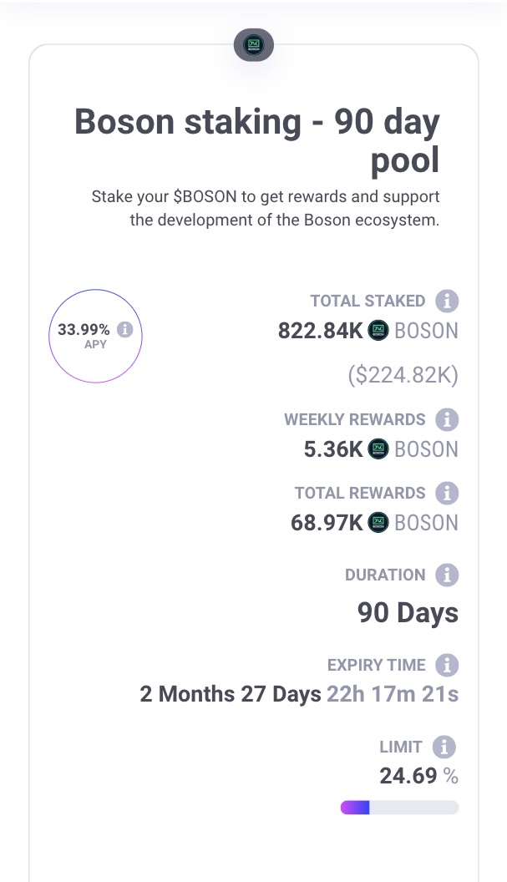Click the Limit info icon

pyautogui.click(x=444, y=747)
